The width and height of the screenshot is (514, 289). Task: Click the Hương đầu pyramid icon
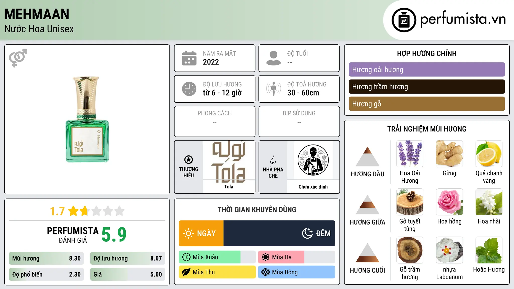(367, 156)
